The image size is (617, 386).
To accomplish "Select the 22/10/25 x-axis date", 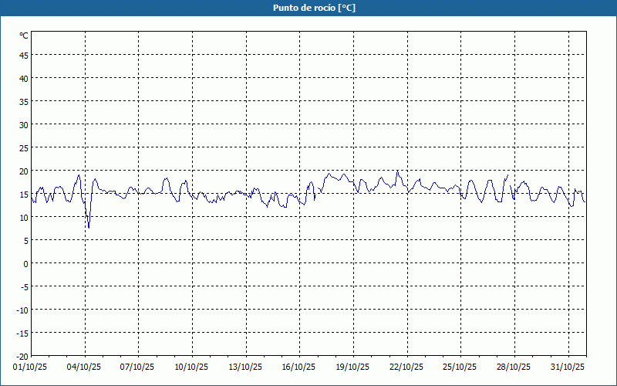I will pos(406,367).
